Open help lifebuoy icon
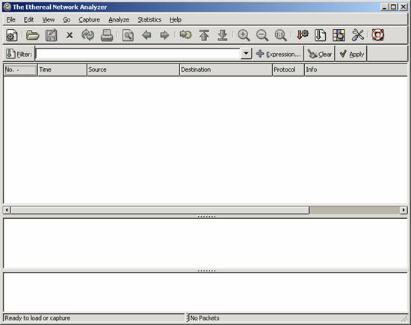The height and width of the screenshot is (325, 411). 377,35
